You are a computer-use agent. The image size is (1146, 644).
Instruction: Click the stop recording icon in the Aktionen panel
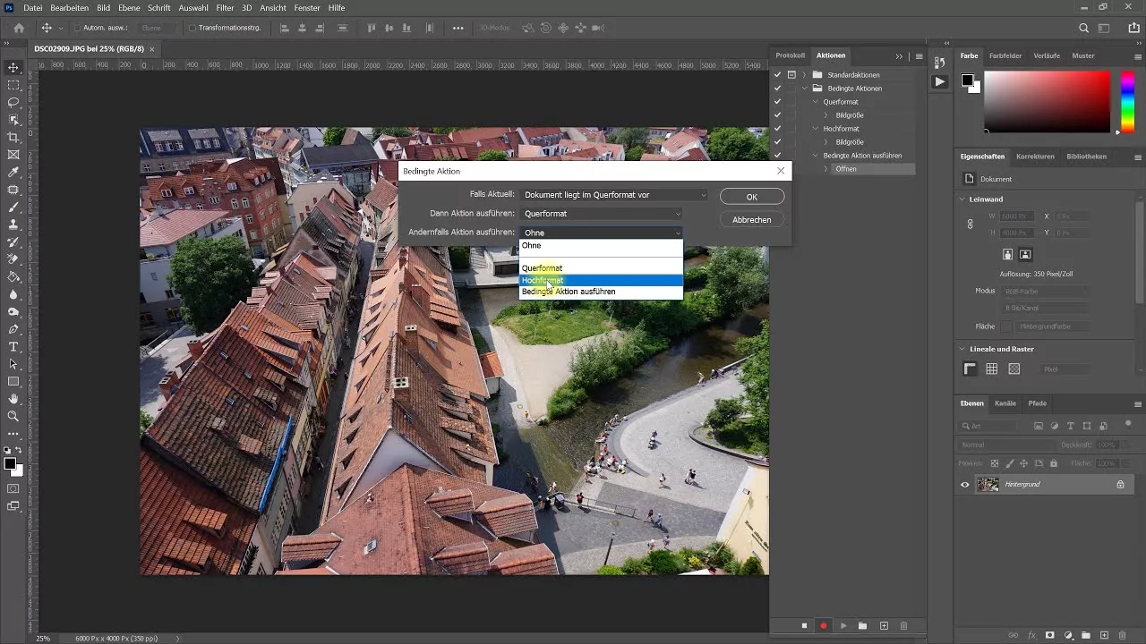click(x=804, y=626)
